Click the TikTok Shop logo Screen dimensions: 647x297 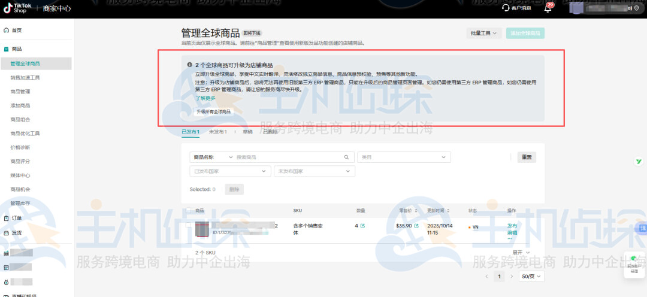[17, 7]
